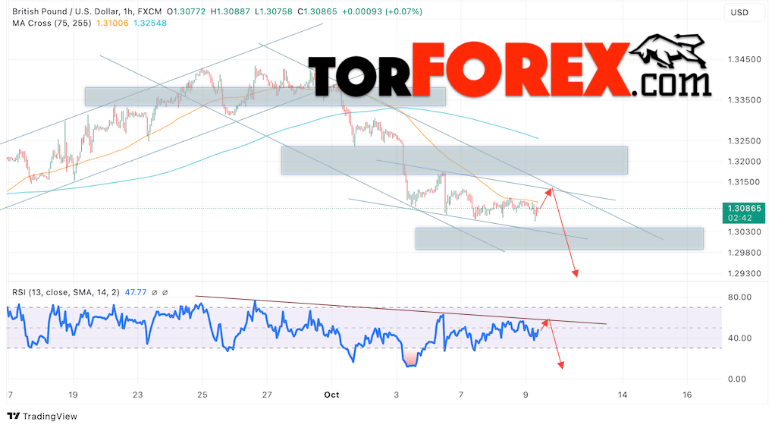The image size is (775, 428).
Task: Click price axis level 1.31500
Action: pos(745,182)
